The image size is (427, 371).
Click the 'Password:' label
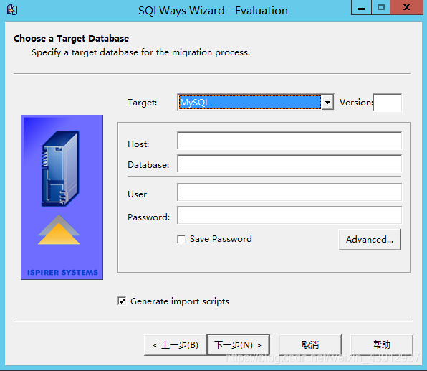pos(149,217)
